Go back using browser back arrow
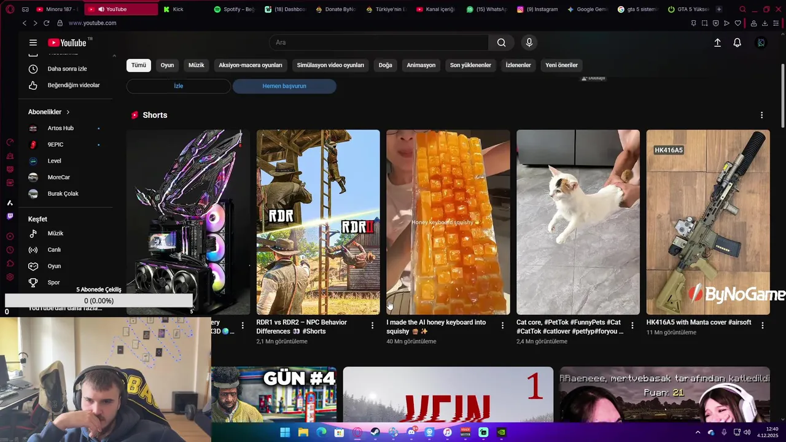Image resolution: width=786 pixels, height=442 pixels. point(25,23)
